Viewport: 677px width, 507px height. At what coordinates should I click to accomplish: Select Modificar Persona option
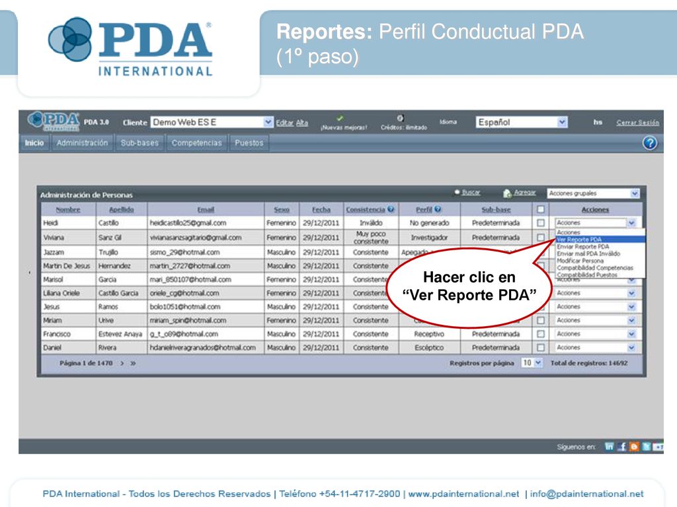(x=600, y=261)
